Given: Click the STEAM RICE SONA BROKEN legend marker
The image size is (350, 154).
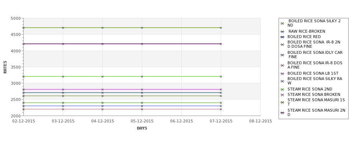Looking at the screenshot, I should click(x=283, y=95).
